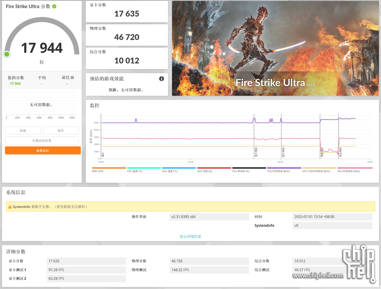Screen dimensions: 381x289
Task: Select the yellow GPU 内存时钟频率 legend bar
Action: (x=319, y=168)
